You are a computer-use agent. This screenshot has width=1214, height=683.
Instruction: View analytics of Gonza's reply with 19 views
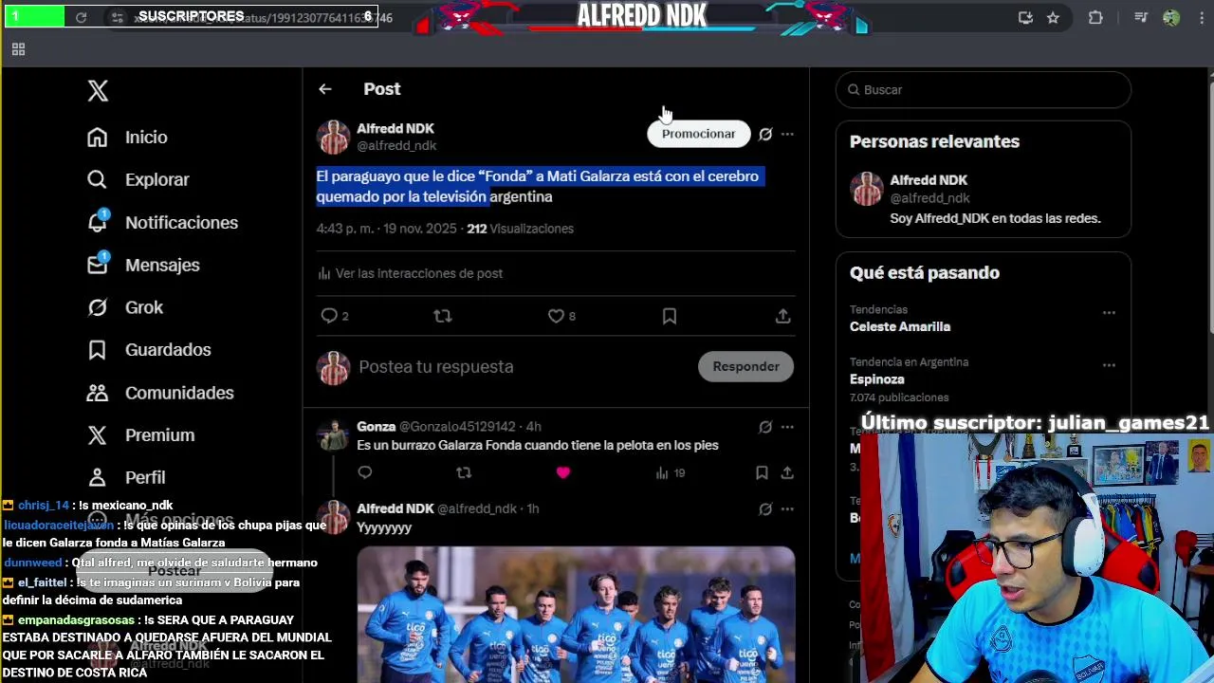(x=670, y=472)
